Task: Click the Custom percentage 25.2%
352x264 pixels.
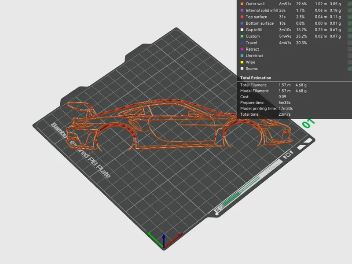Action: click(x=301, y=37)
